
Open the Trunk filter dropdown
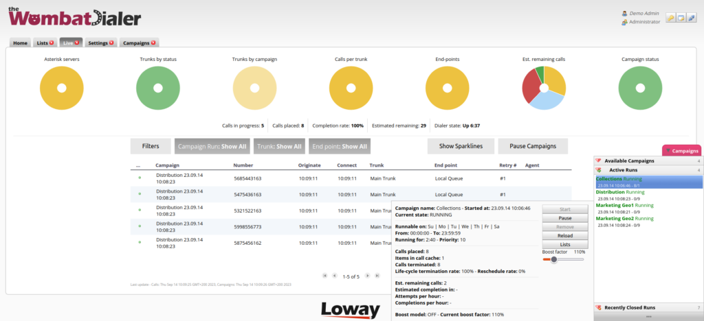click(x=278, y=146)
